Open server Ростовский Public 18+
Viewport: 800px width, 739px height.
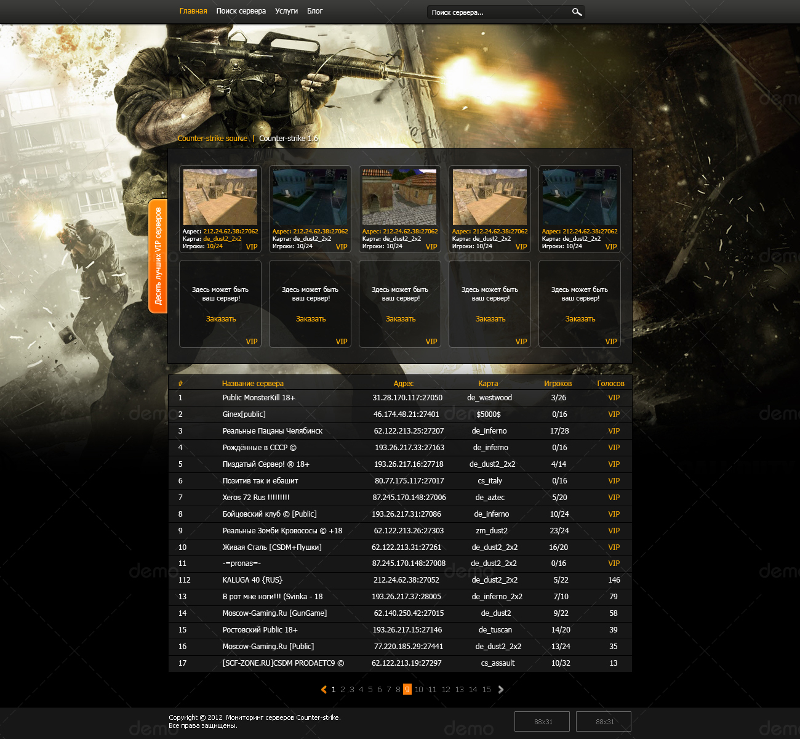point(260,630)
